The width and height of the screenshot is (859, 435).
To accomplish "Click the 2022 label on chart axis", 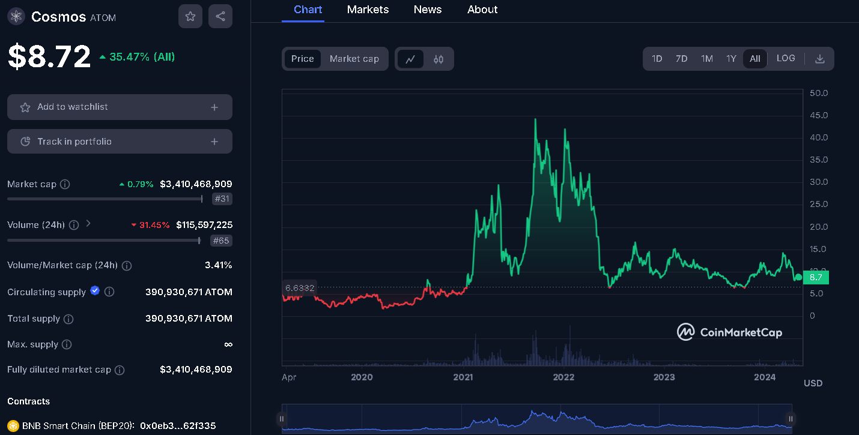I will [563, 377].
